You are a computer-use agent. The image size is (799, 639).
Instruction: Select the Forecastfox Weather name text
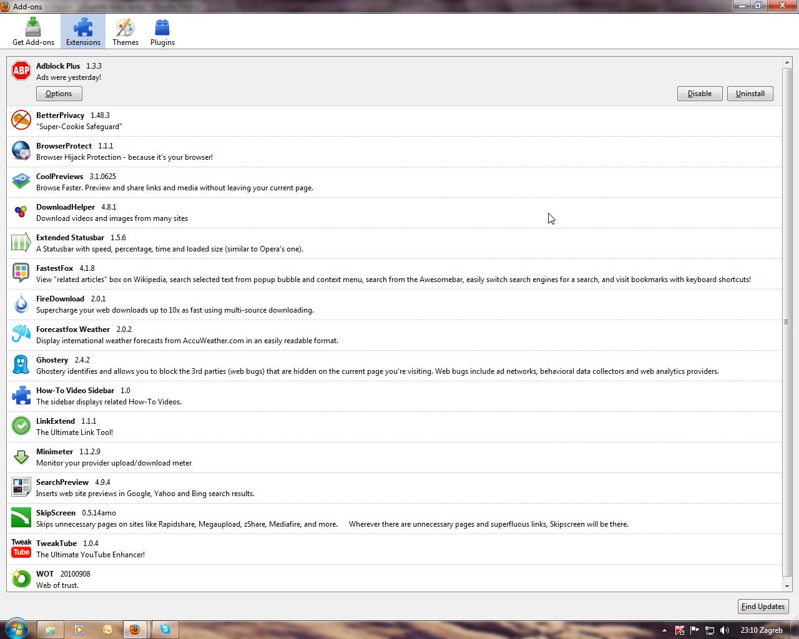tap(73, 329)
